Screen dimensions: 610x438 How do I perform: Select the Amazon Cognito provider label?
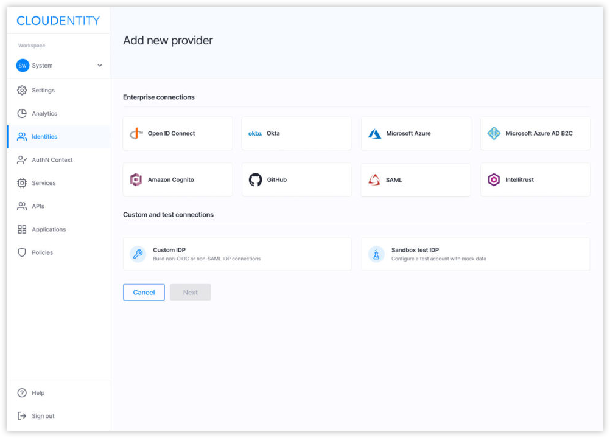pyautogui.click(x=171, y=179)
